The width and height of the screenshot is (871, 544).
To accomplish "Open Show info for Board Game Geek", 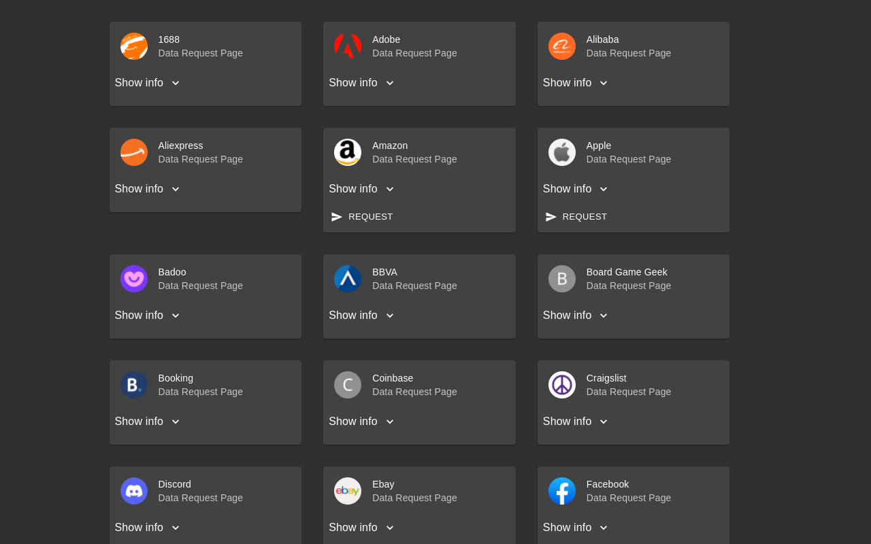I will click(x=576, y=316).
